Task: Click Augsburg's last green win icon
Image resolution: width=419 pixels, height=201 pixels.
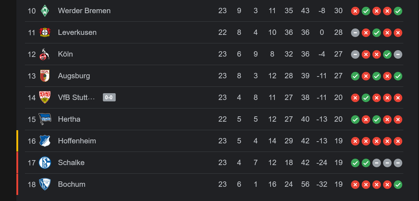Action: [x=398, y=76]
